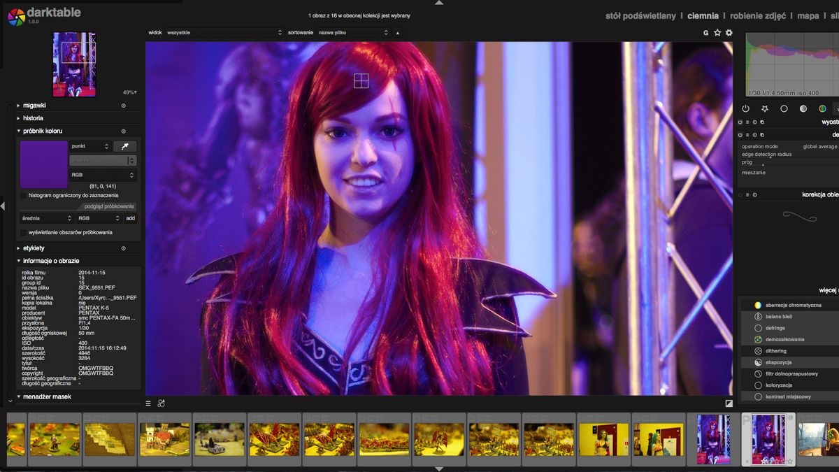Open quick presets menu icon below image
Screen dimensions: 839x472
(x=148, y=403)
